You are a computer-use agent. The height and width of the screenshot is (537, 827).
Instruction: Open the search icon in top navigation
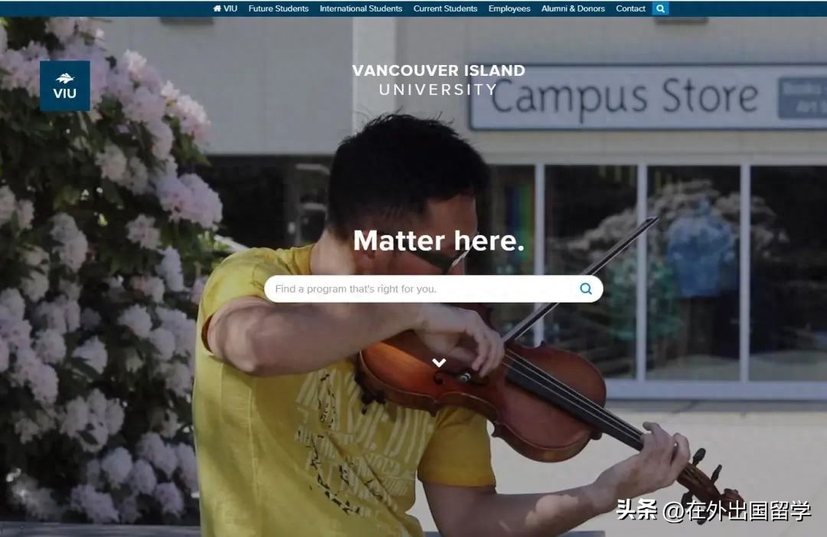[661, 8]
